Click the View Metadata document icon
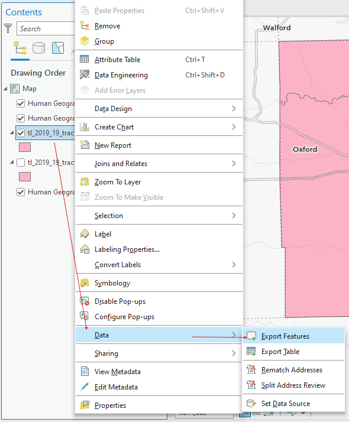Image resolution: width=349 pixels, height=422 pixels. (x=85, y=371)
